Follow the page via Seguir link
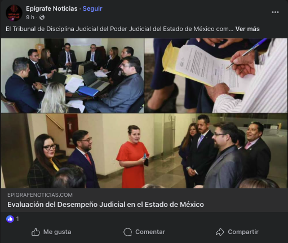This screenshot has width=288, height=243. tap(92, 8)
